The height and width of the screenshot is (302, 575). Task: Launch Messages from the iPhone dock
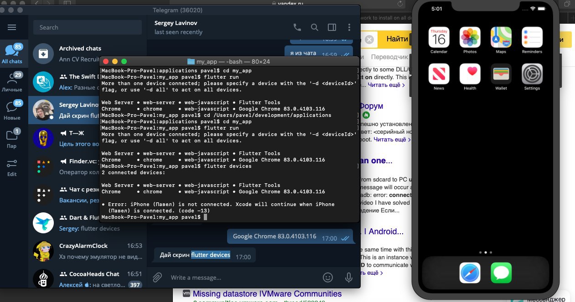(x=501, y=273)
